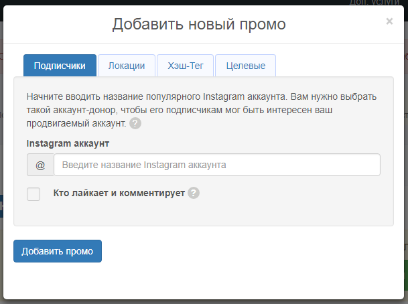
Task: Open the Хэш-Тег tab
Action: (x=185, y=66)
